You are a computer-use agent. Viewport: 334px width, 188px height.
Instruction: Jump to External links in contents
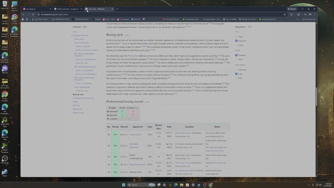click(x=78, y=113)
